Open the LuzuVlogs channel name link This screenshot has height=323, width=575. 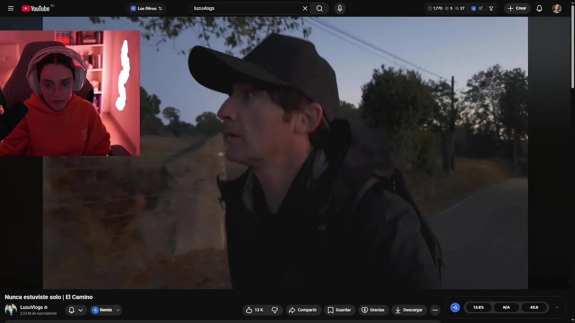pos(31,307)
